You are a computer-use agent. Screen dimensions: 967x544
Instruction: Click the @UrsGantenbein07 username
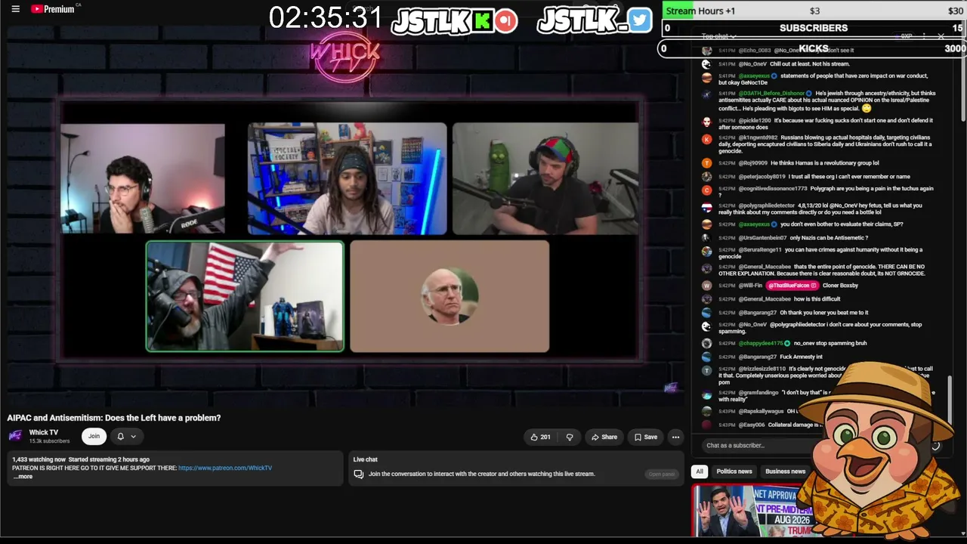(x=763, y=238)
